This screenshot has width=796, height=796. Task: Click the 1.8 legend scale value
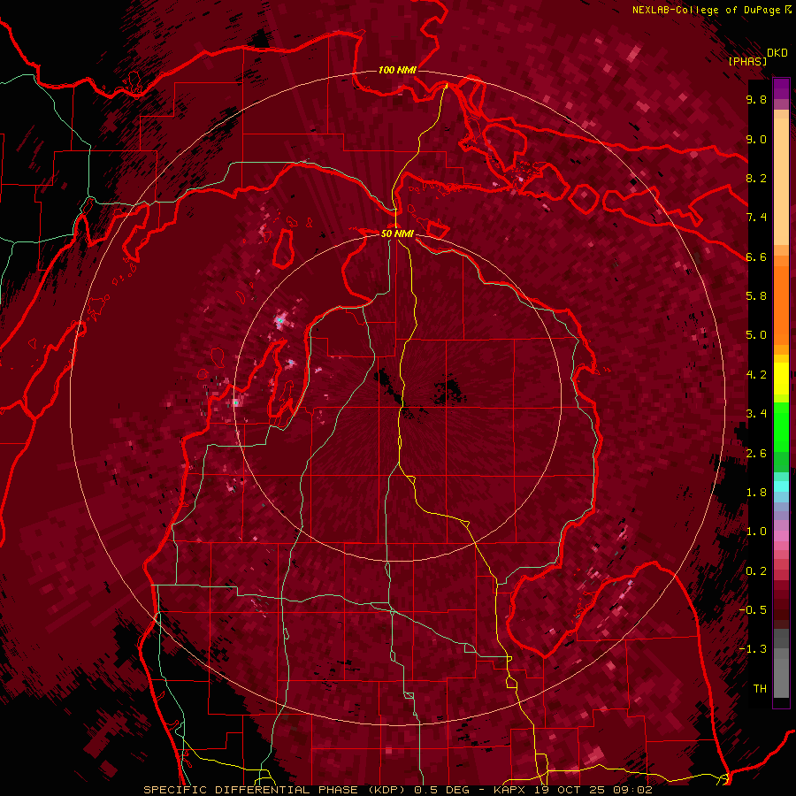756,493
